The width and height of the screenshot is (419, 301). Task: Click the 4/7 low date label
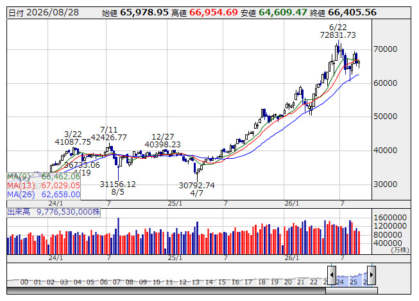pos(197,193)
